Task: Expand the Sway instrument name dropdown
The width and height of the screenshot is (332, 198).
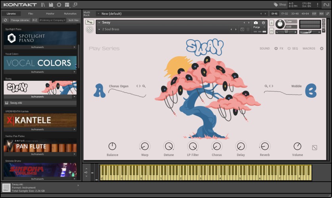Action: click(99, 23)
